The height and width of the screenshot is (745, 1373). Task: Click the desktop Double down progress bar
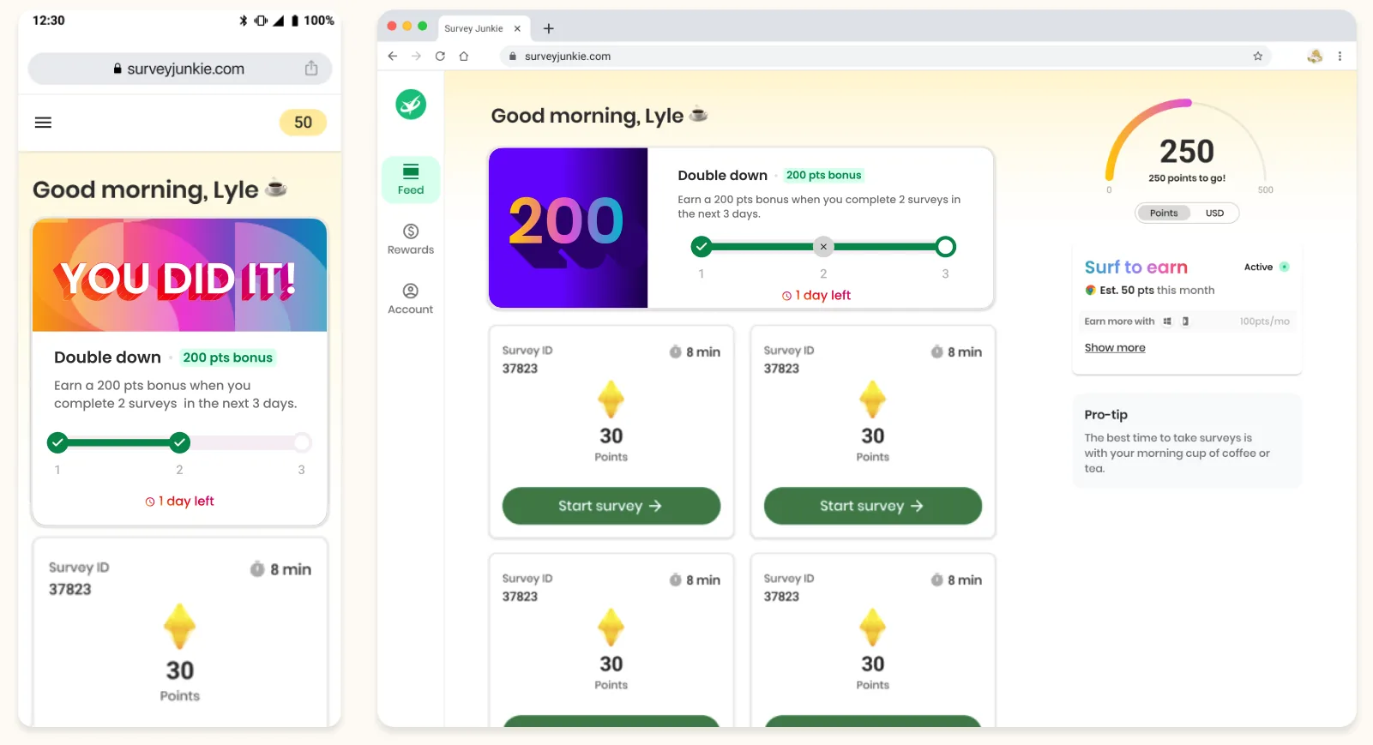pyautogui.click(x=823, y=247)
